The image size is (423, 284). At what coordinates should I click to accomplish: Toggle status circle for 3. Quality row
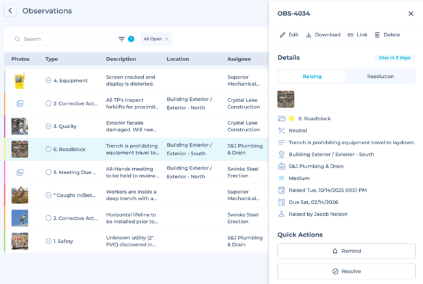point(49,126)
